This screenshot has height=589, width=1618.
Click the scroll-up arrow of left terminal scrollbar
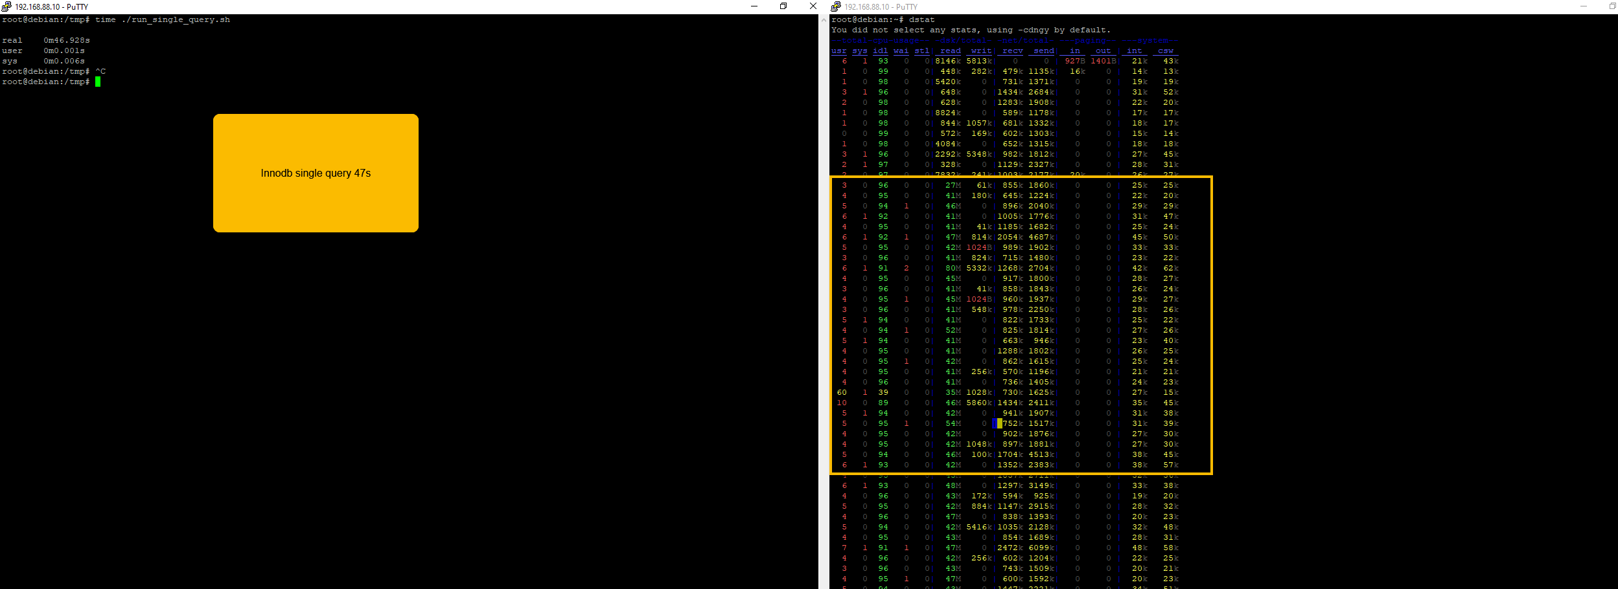pos(824,19)
